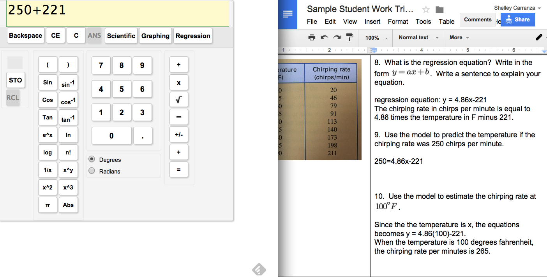Click the blue Share button

pyautogui.click(x=518, y=19)
